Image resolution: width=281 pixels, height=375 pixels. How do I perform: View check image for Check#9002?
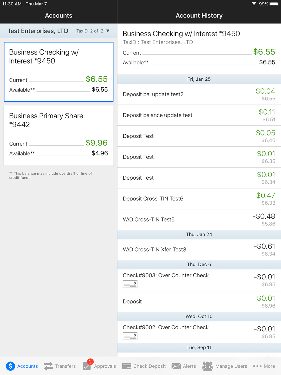pyautogui.click(x=130, y=336)
